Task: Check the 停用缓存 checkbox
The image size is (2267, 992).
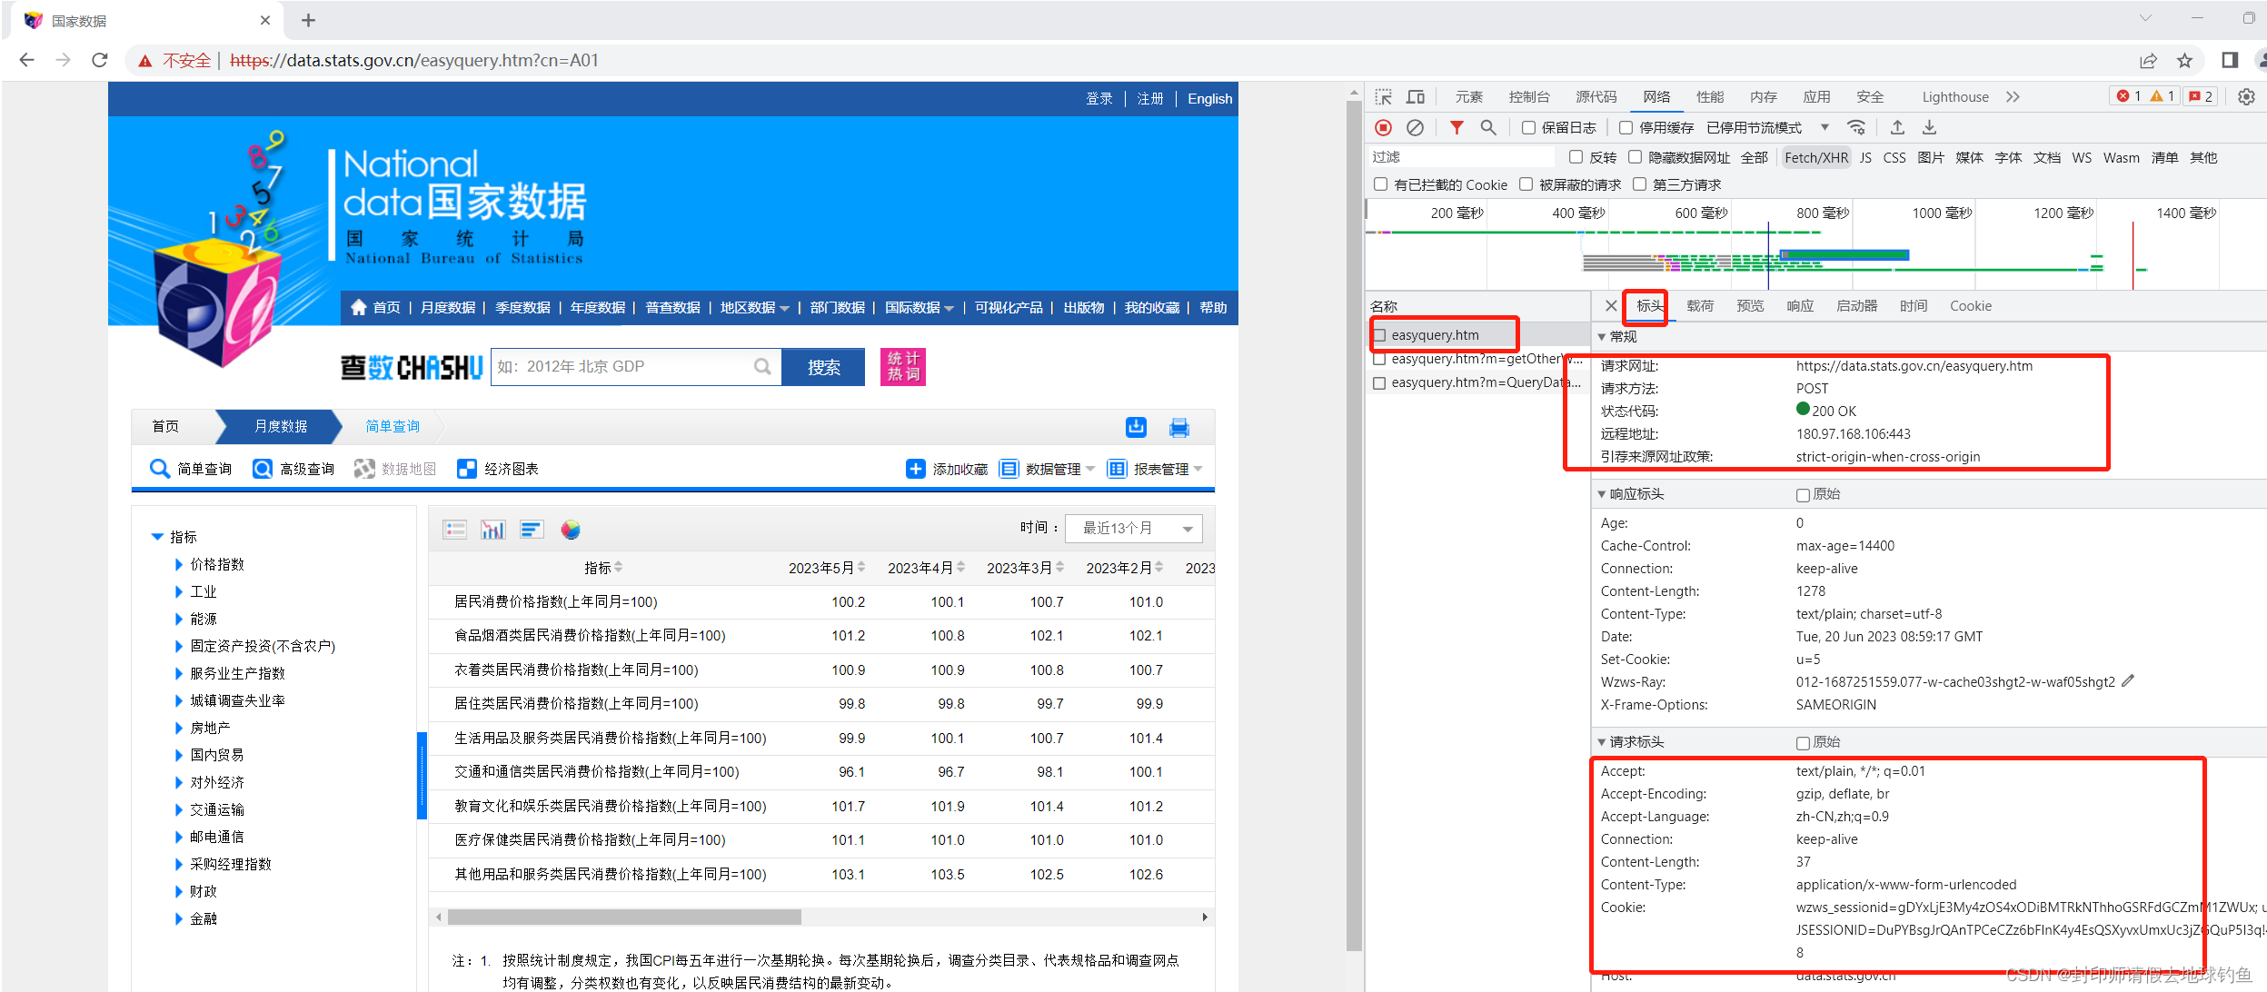Action: pyautogui.click(x=1626, y=128)
